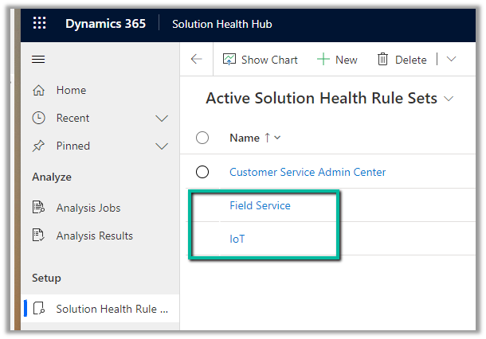Screen dimensions: 486x339
Task: Expand the Pinned section chevron
Action: pyautogui.click(x=162, y=146)
